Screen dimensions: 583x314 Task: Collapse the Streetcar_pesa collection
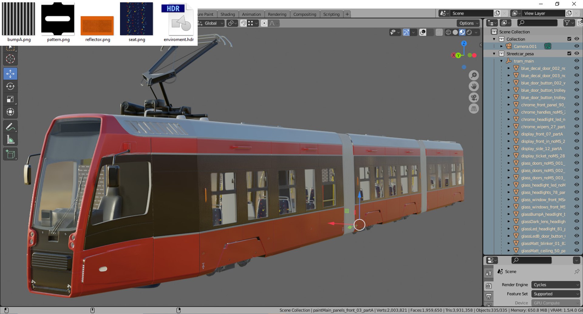[x=494, y=54]
